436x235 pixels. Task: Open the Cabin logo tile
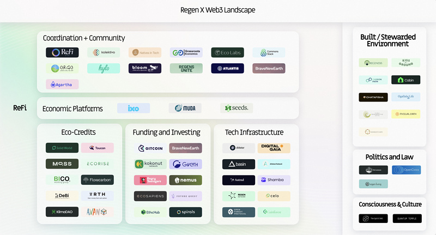tap(405, 80)
